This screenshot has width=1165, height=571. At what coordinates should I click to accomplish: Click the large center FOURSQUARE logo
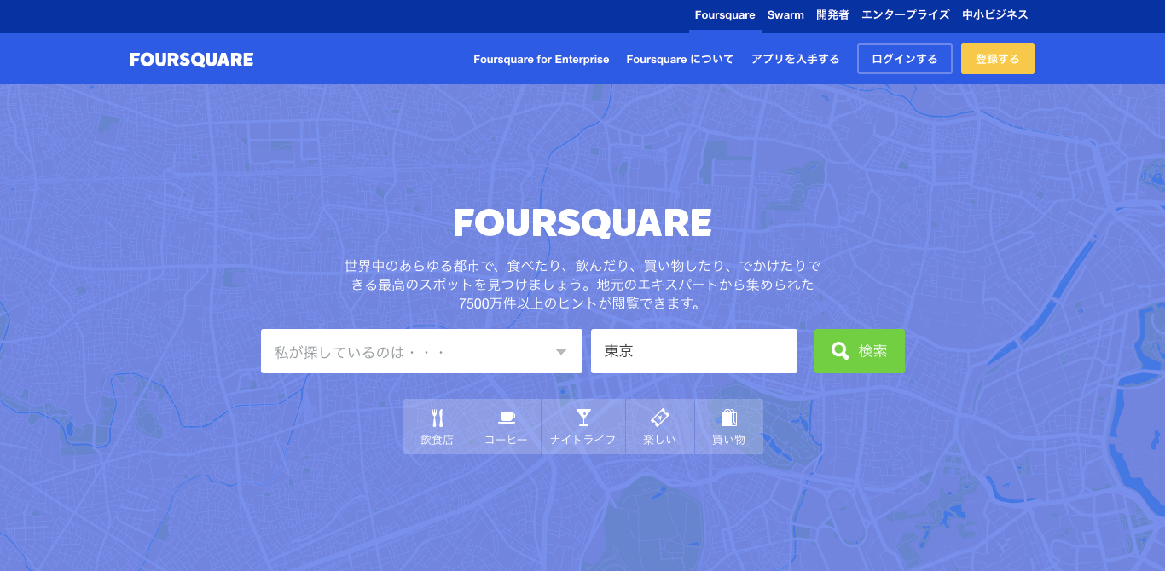point(582,223)
